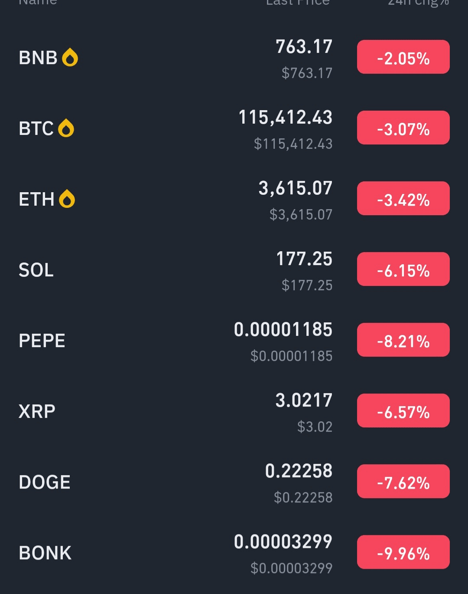Tap the XRP coin name
Screen dimensions: 468x594
point(37,411)
